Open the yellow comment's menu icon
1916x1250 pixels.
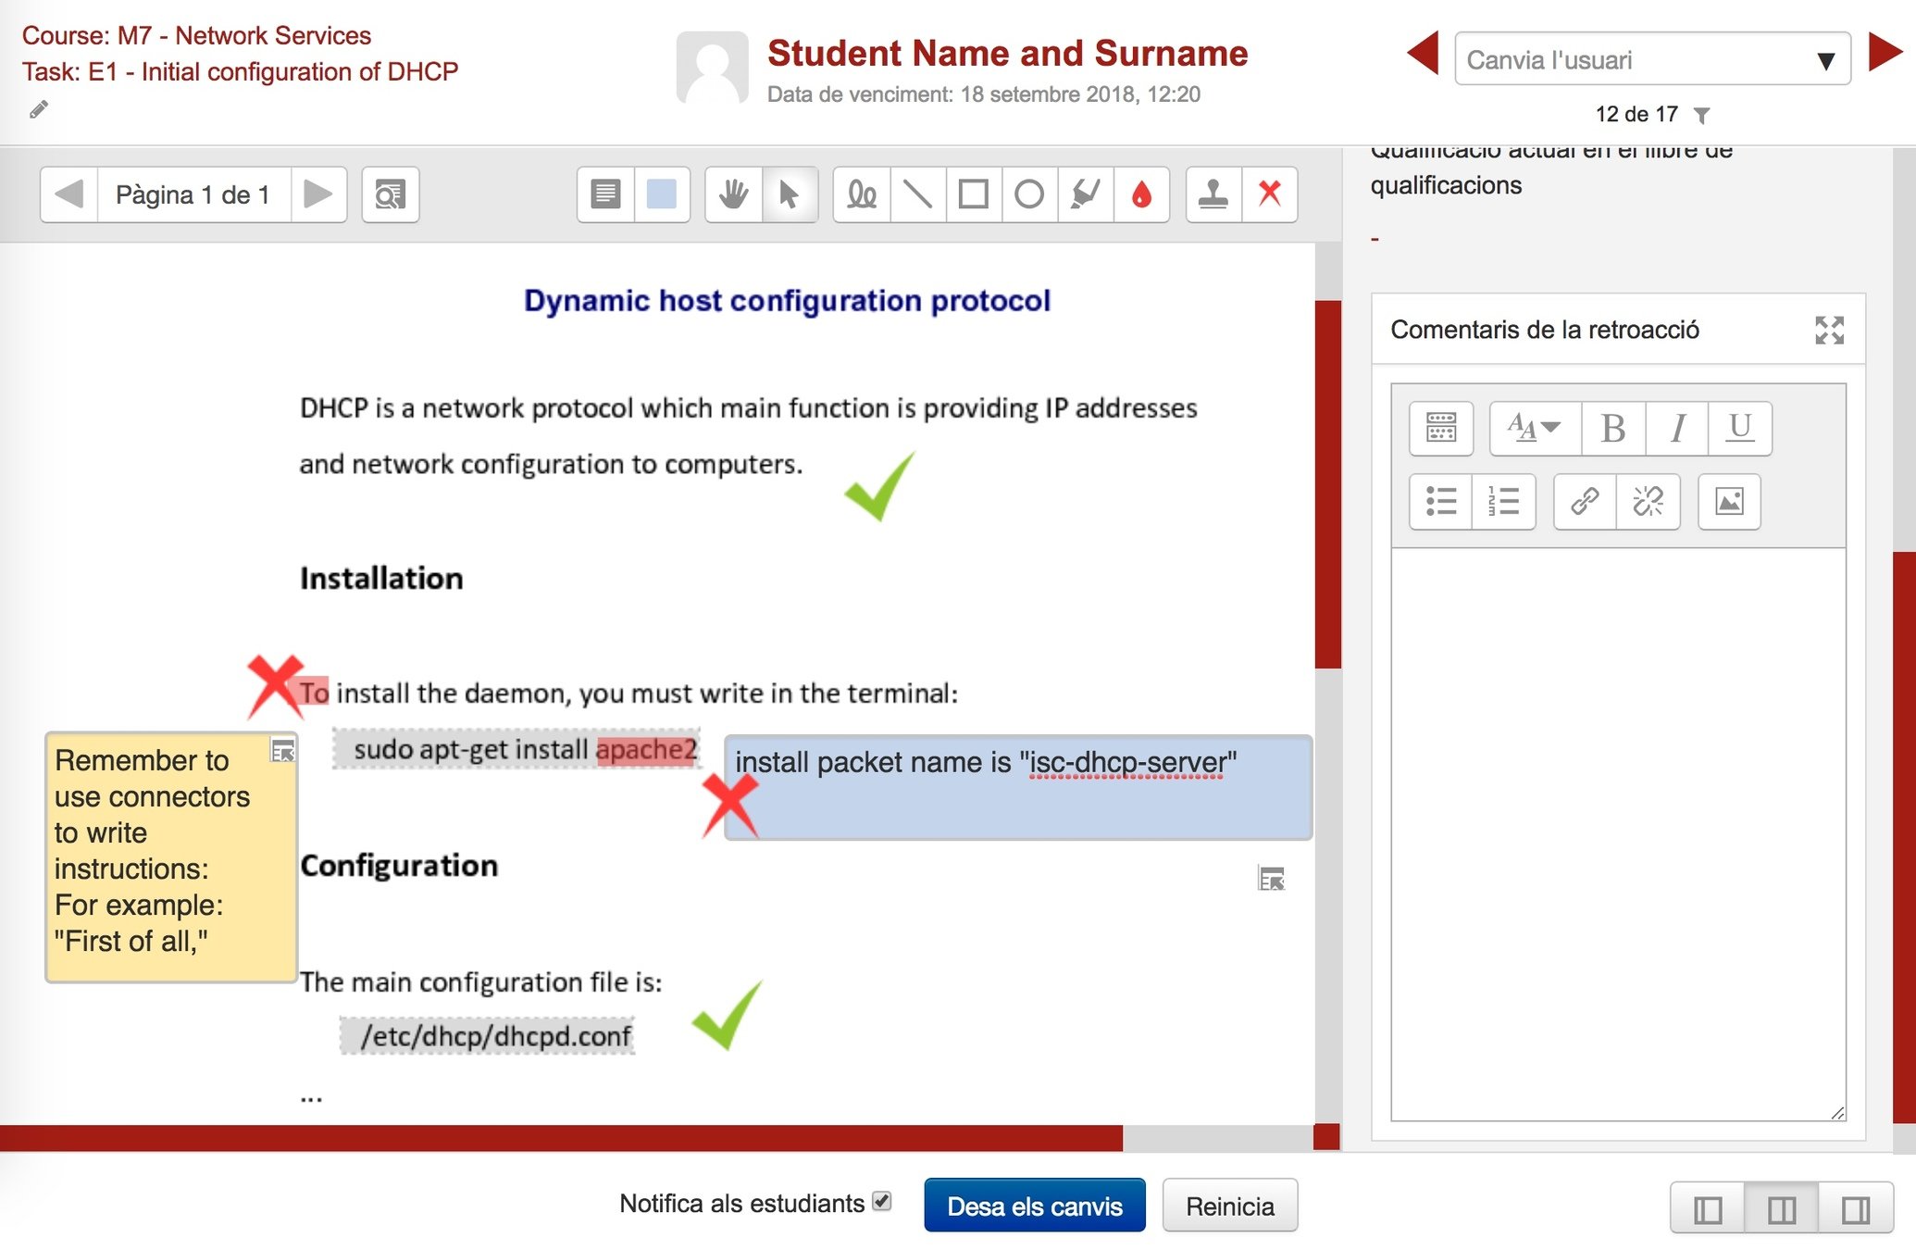[x=282, y=751]
